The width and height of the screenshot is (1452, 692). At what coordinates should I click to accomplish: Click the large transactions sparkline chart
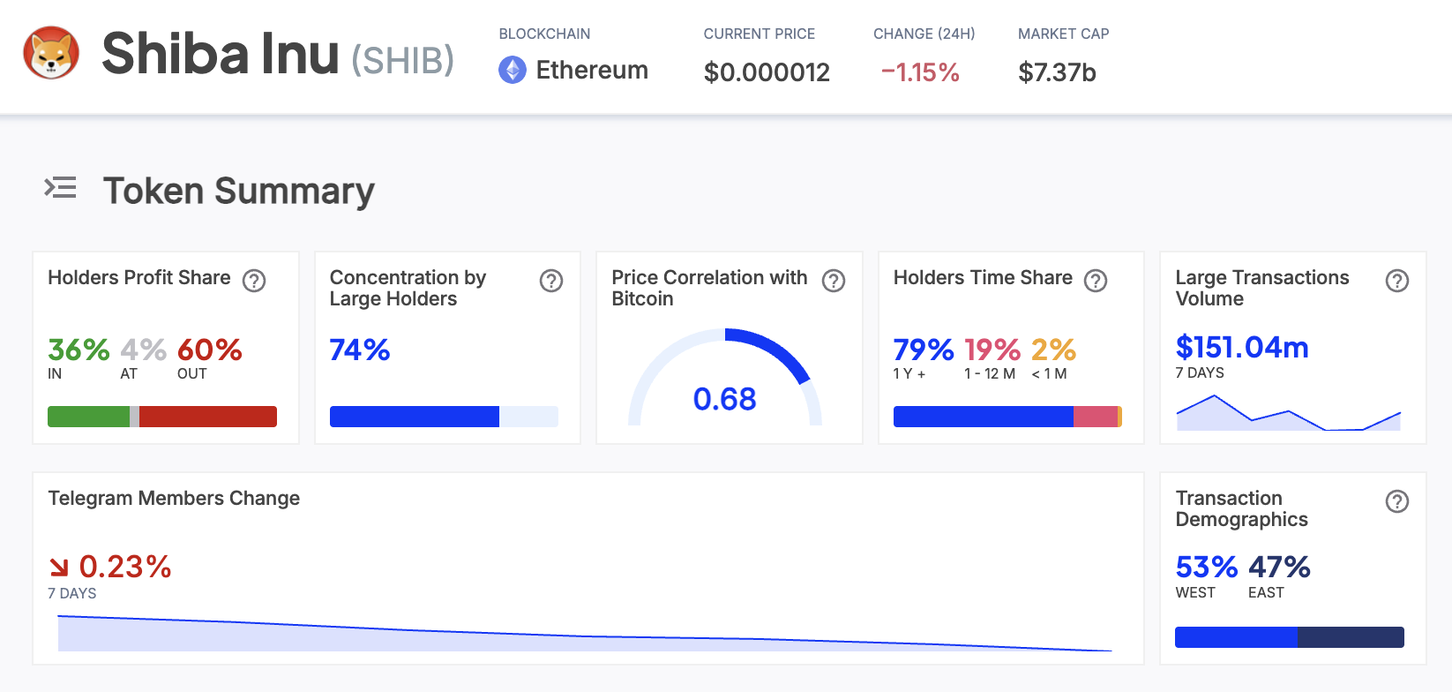[x=1289, y=412]
